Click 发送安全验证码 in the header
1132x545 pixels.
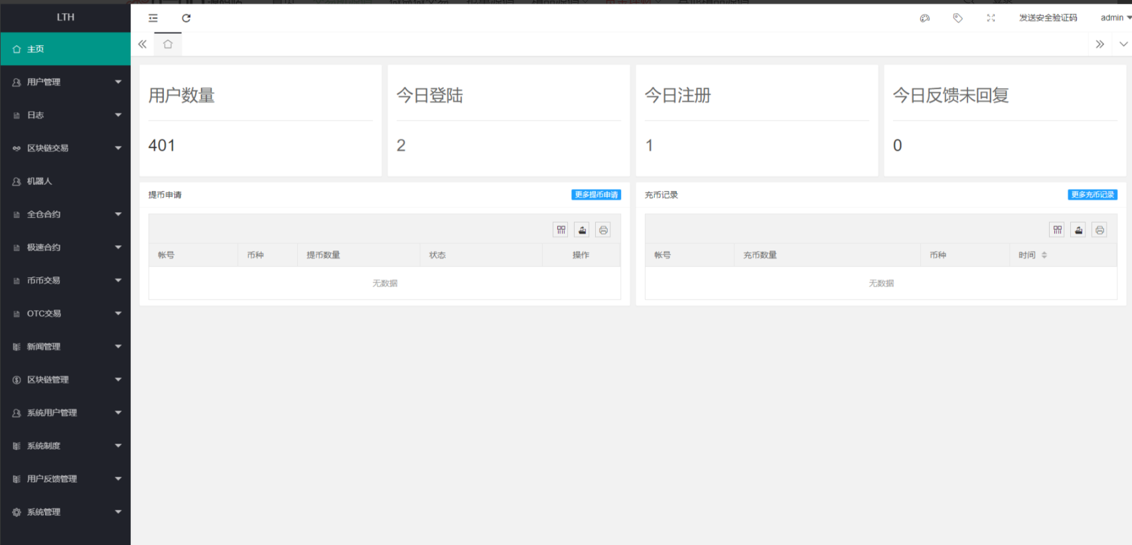coord(1048,18)
